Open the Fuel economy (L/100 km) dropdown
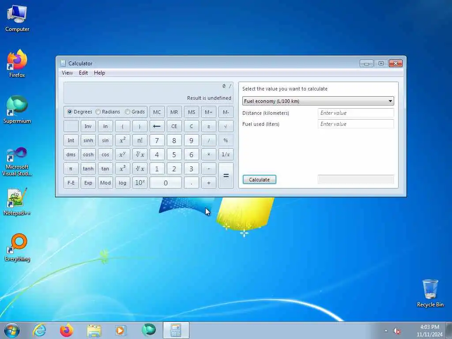452x339 pixels. coord(318,101)
